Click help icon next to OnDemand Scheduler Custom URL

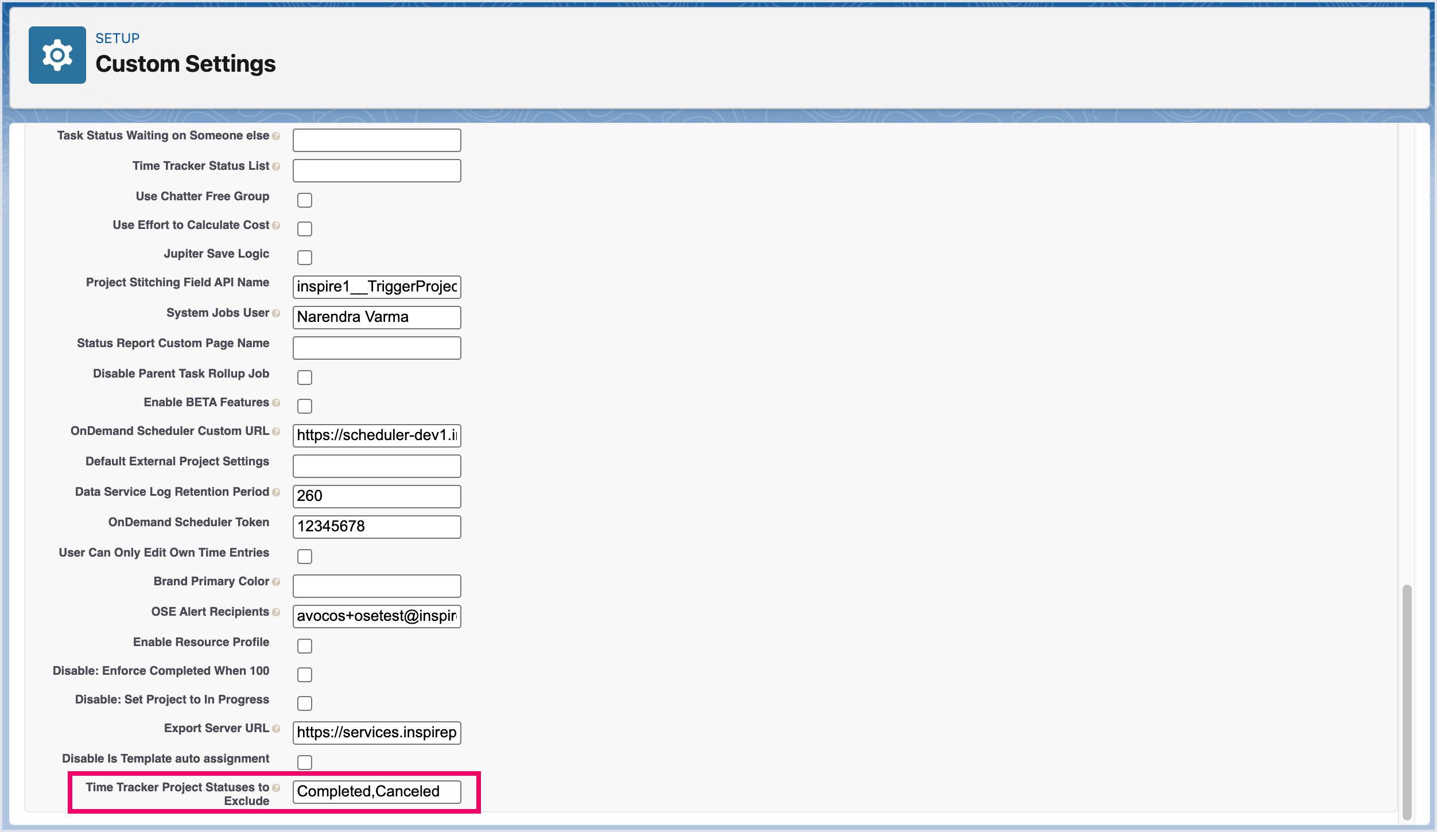[x=276, y=431]
